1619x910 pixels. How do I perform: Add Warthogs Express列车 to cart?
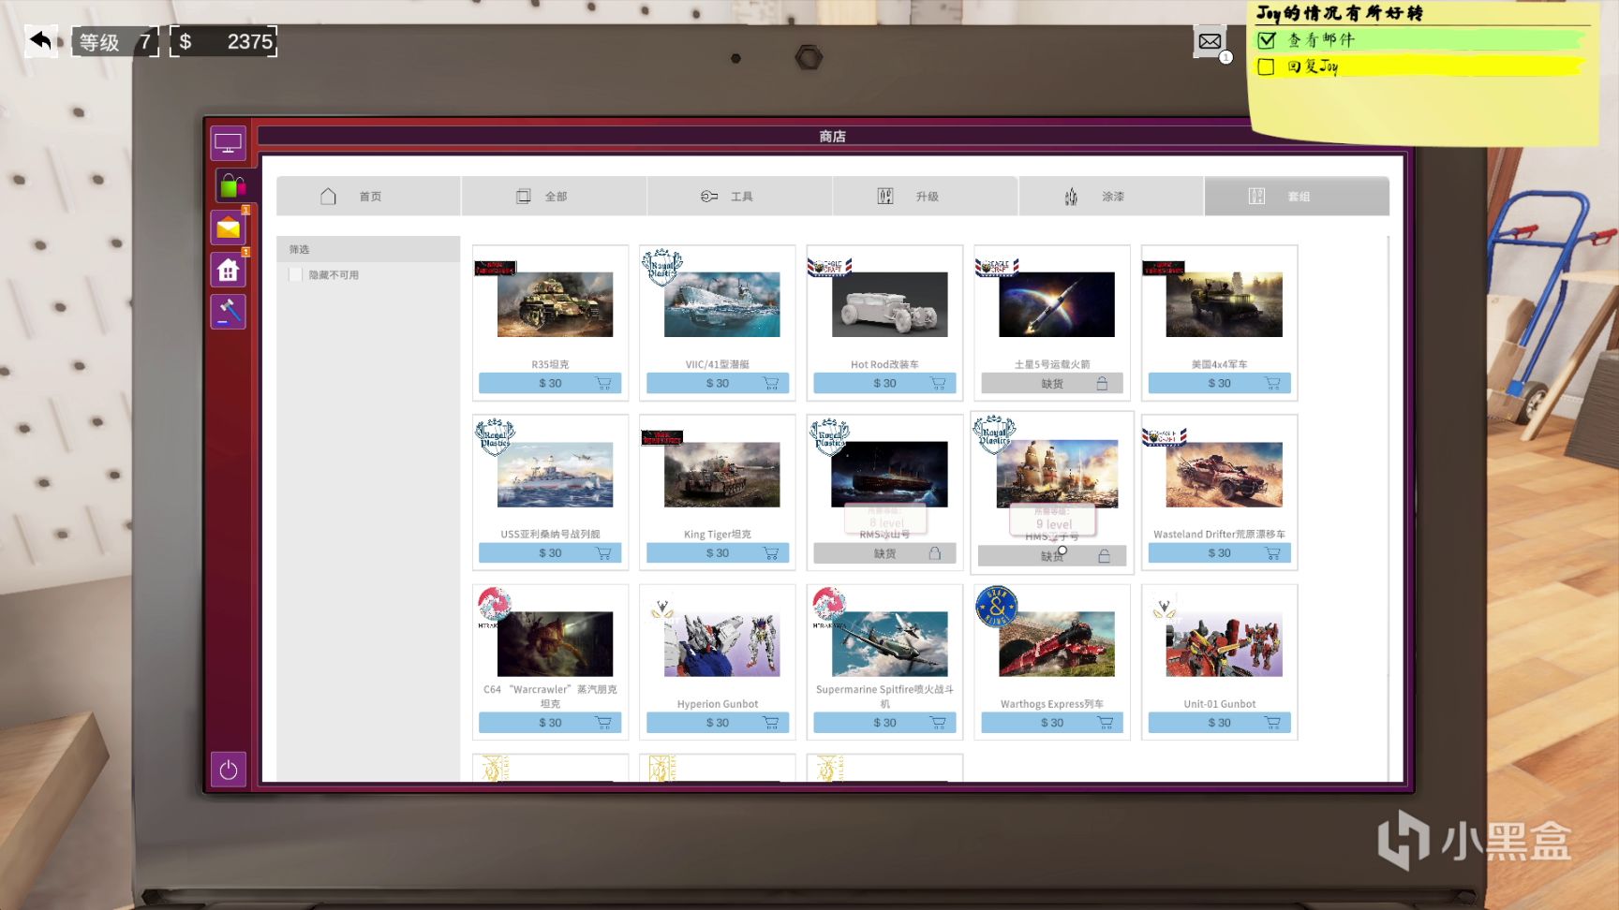1106,723
